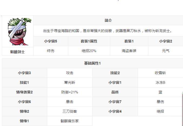Viewport: 183px width, 126px height.
Task: Click the 冰冻B value cell
Action: pyautogui.click(x=160, y=82)
